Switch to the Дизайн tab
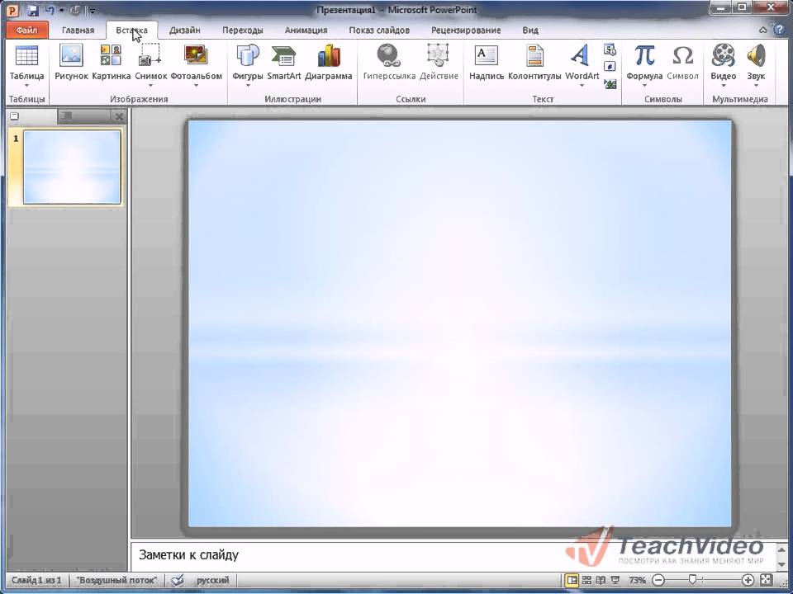The image size is (793, 594). point(184,31)
